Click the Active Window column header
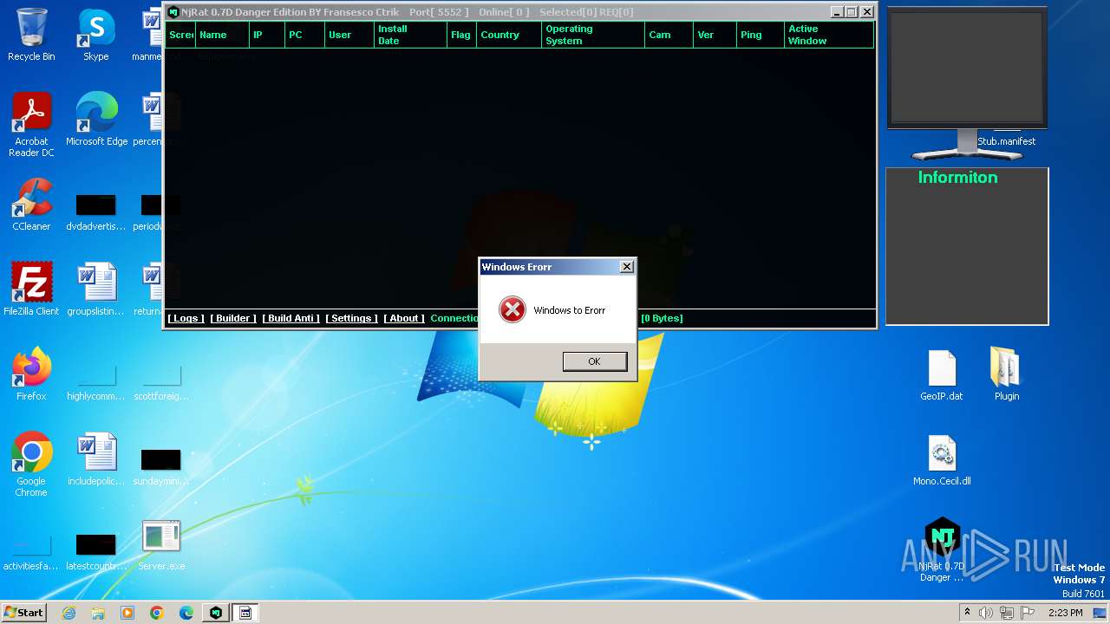The image size is (1110, 624). coord(828,35)
